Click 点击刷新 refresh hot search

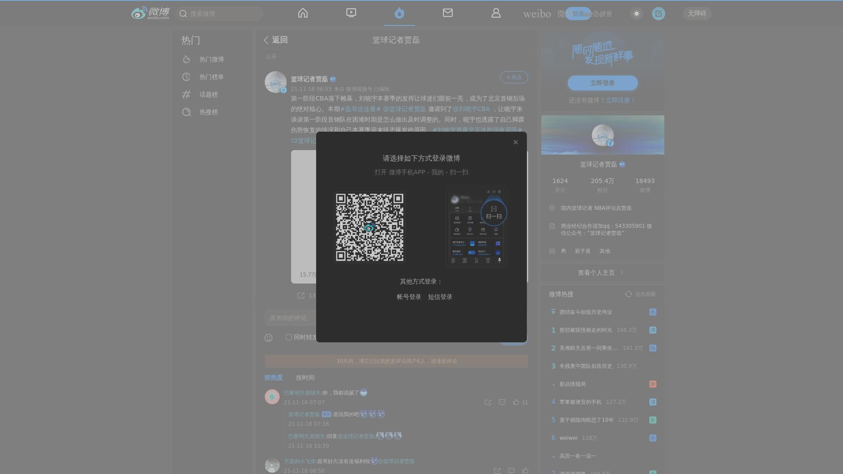pos(641,294)
